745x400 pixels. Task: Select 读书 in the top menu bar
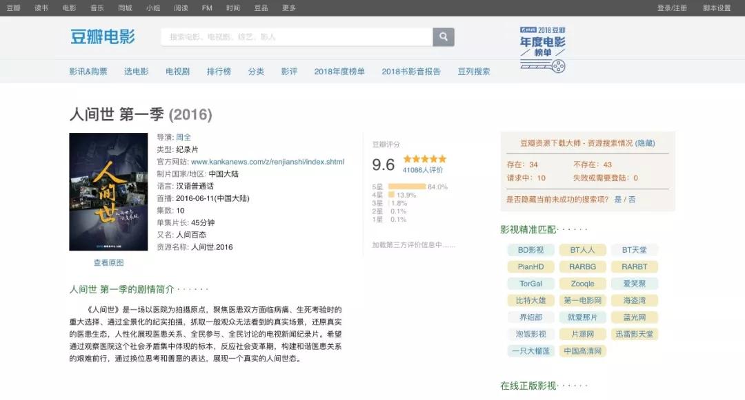point(41,9)
